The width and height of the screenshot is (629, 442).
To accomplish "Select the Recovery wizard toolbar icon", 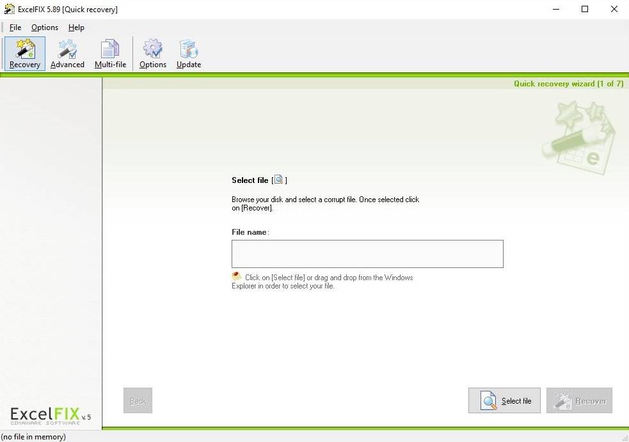I will [25, 54].
